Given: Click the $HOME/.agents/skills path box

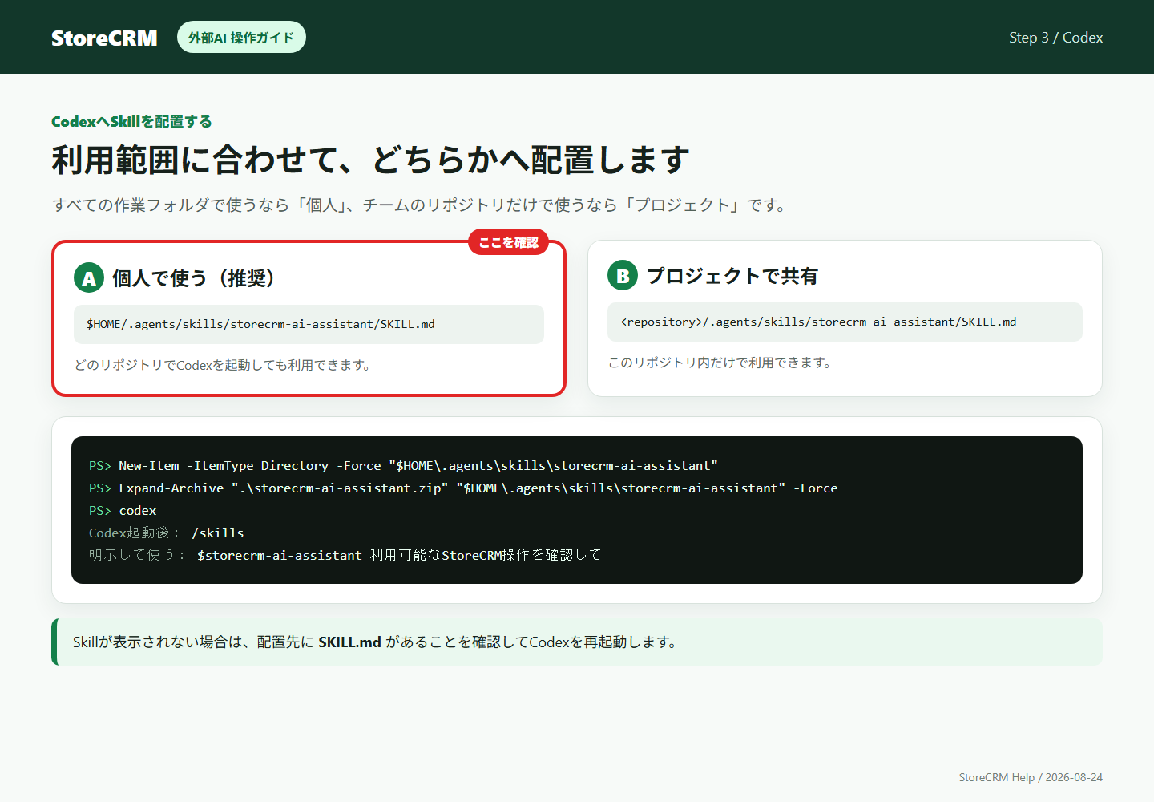Looking at the screenshot, I should coord(309,324).
